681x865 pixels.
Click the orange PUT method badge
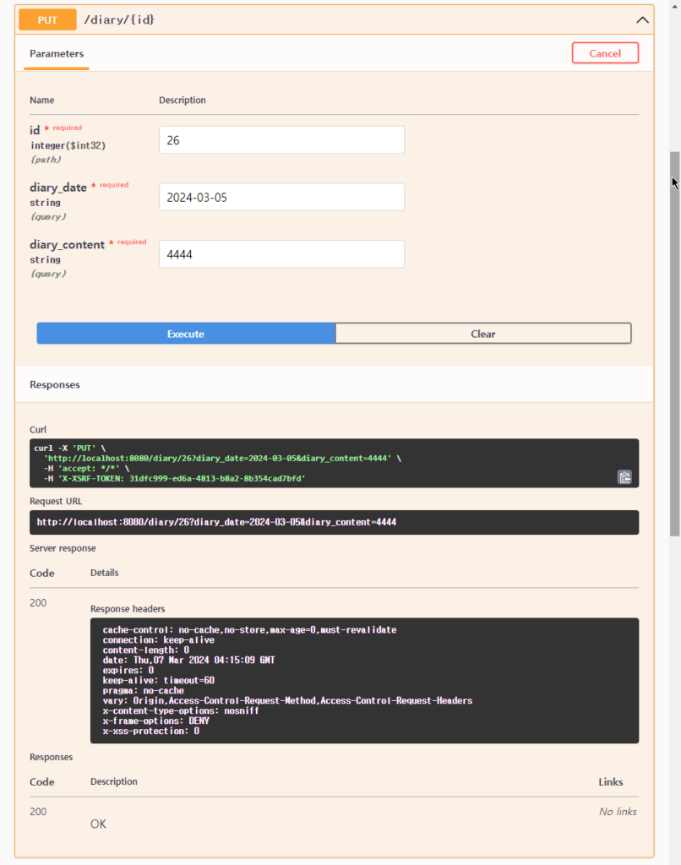coord(47,20)
